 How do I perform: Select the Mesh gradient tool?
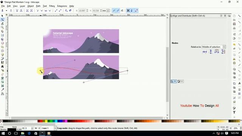[2, 86]
